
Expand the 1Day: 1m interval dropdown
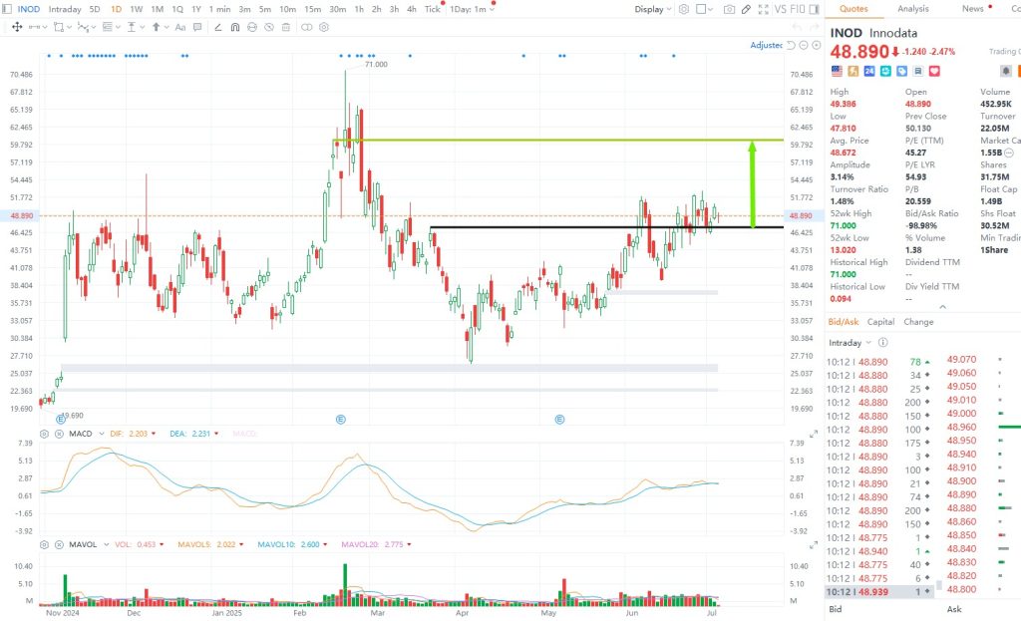click(472, 9)
